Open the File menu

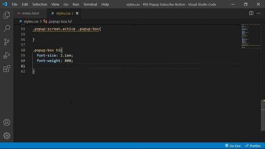click(14, 5)
